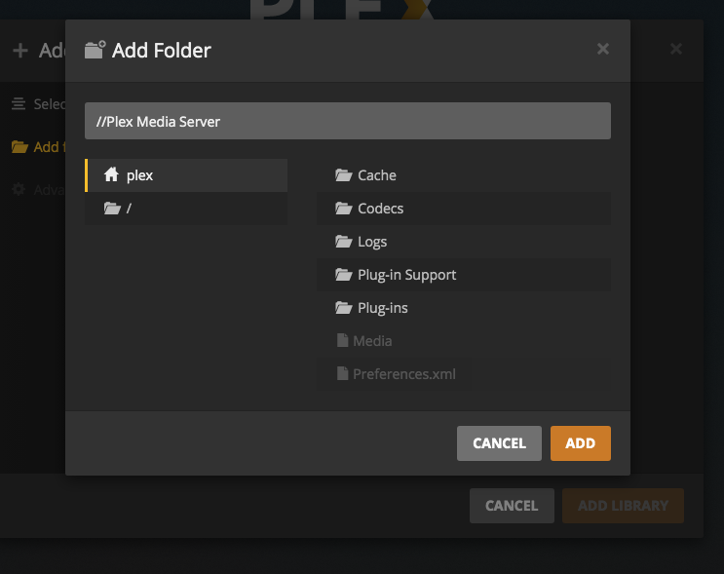Click the Advanced gear icon in sidebar
724x574 pixels.
[19, 189]
